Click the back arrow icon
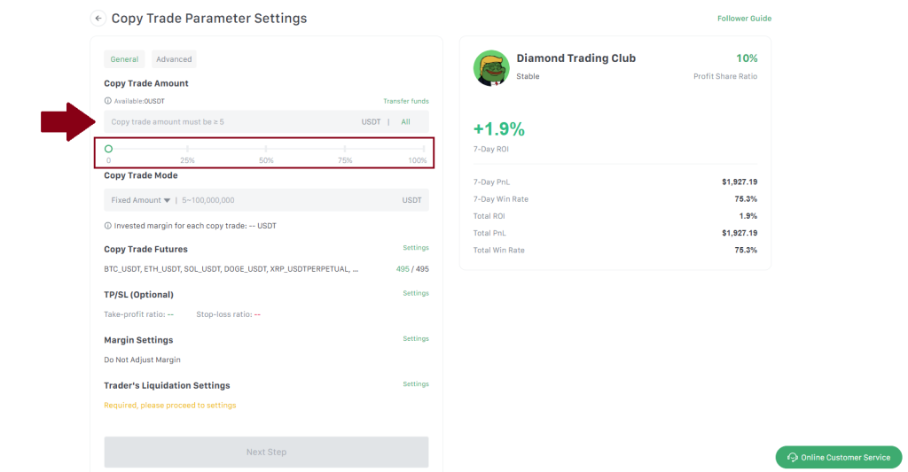This screenshot has height=472, width=908. (98, 19)
